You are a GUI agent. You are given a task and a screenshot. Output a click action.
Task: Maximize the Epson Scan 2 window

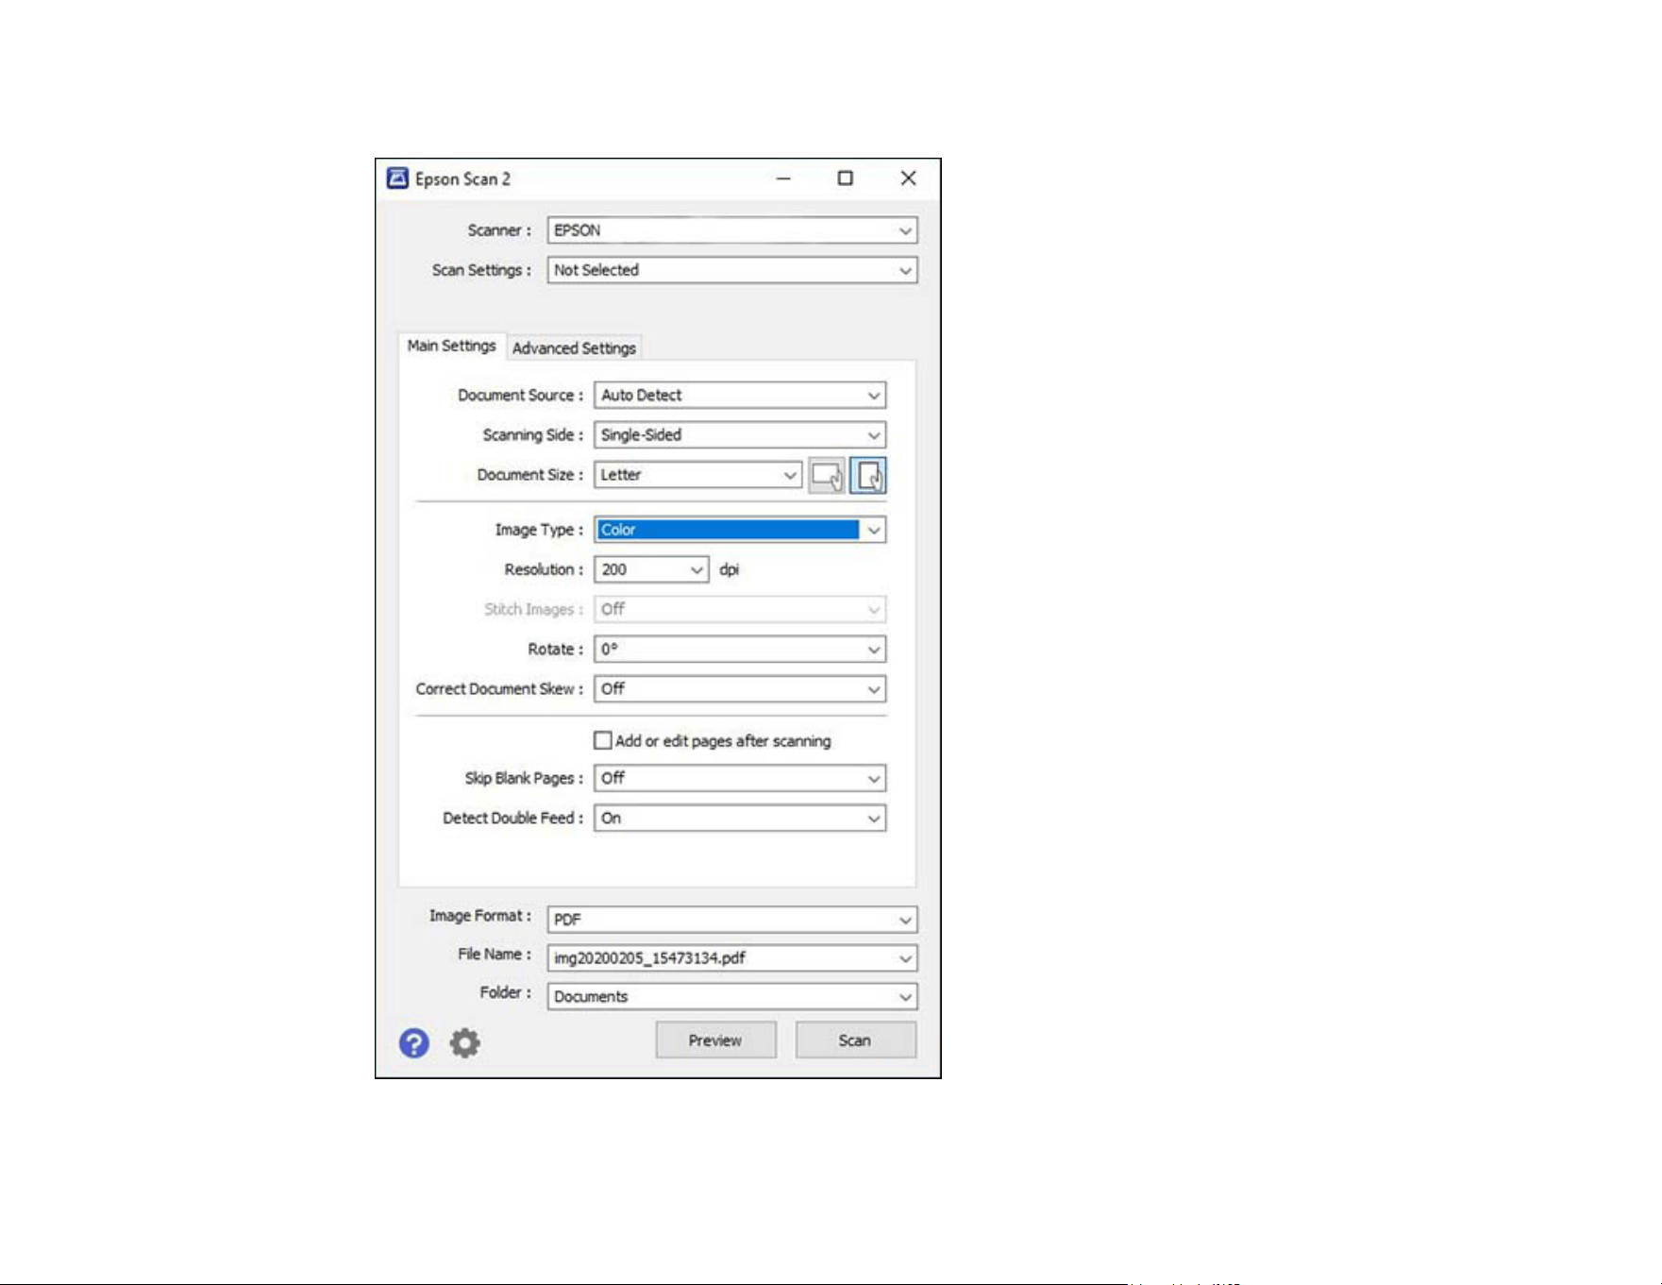846,178
